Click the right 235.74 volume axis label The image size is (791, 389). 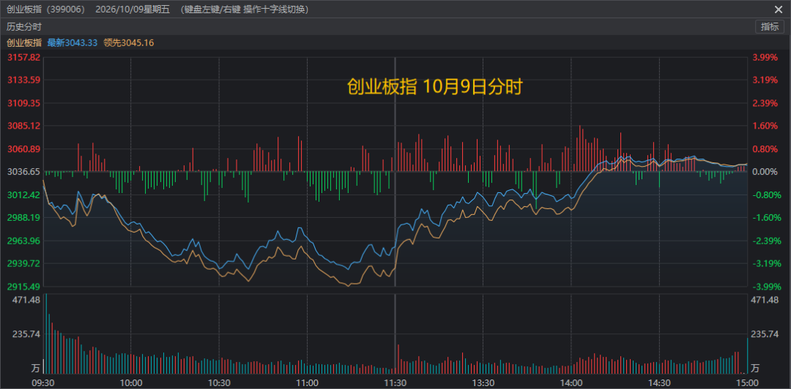point(764,334)
